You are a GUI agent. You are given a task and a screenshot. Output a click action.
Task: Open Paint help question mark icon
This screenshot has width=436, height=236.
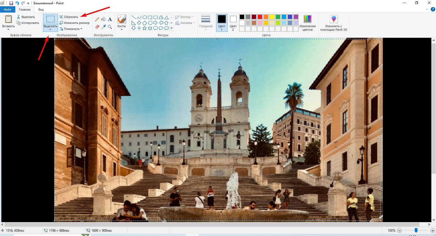tap(433, 9)
